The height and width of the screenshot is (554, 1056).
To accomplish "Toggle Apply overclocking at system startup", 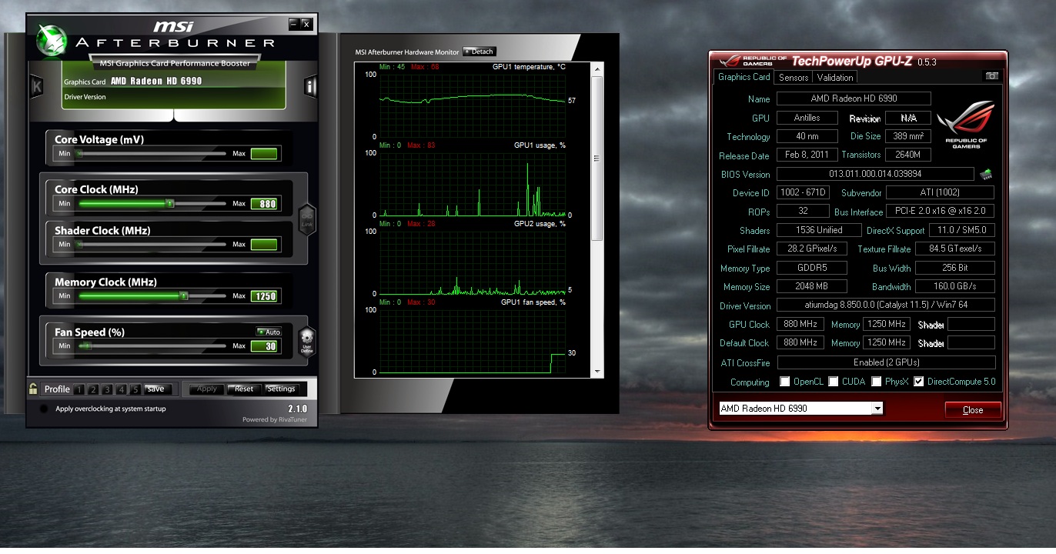I will 44,409.
